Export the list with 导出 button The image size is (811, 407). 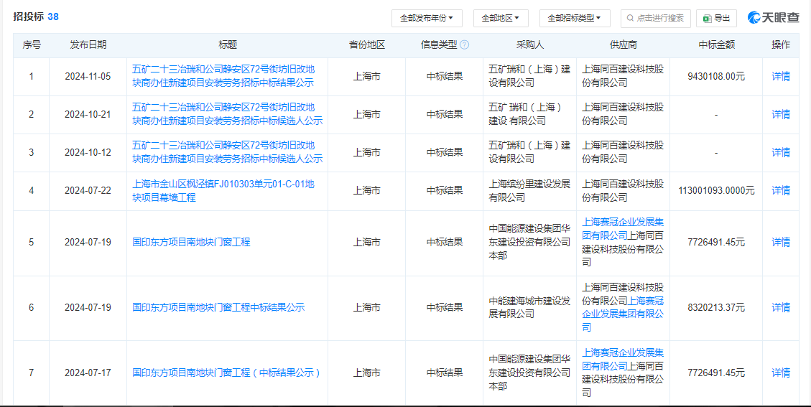tap(716, 18)
